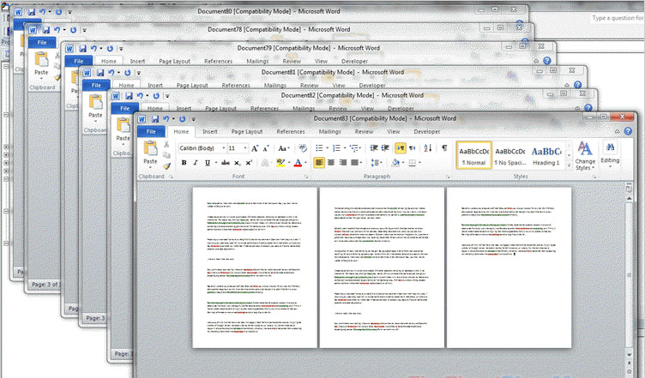Open References tab in Document82 window

coord(264,109)
